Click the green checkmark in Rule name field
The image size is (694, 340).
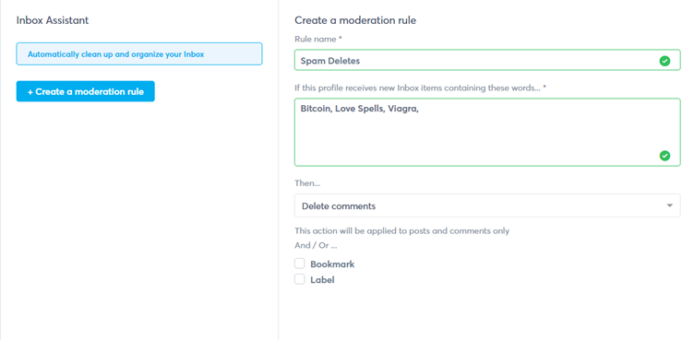click(664, 61)
